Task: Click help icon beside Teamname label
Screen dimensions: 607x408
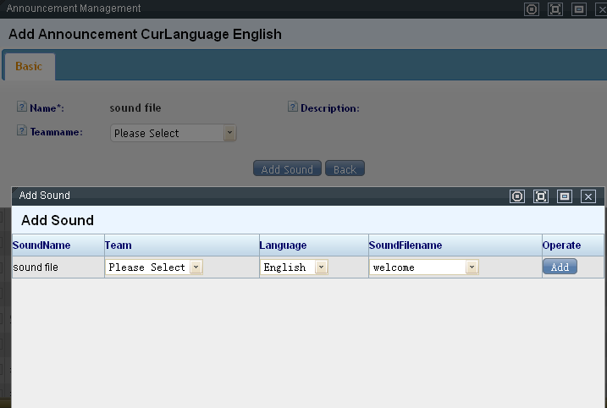Action: pos(22,132)
